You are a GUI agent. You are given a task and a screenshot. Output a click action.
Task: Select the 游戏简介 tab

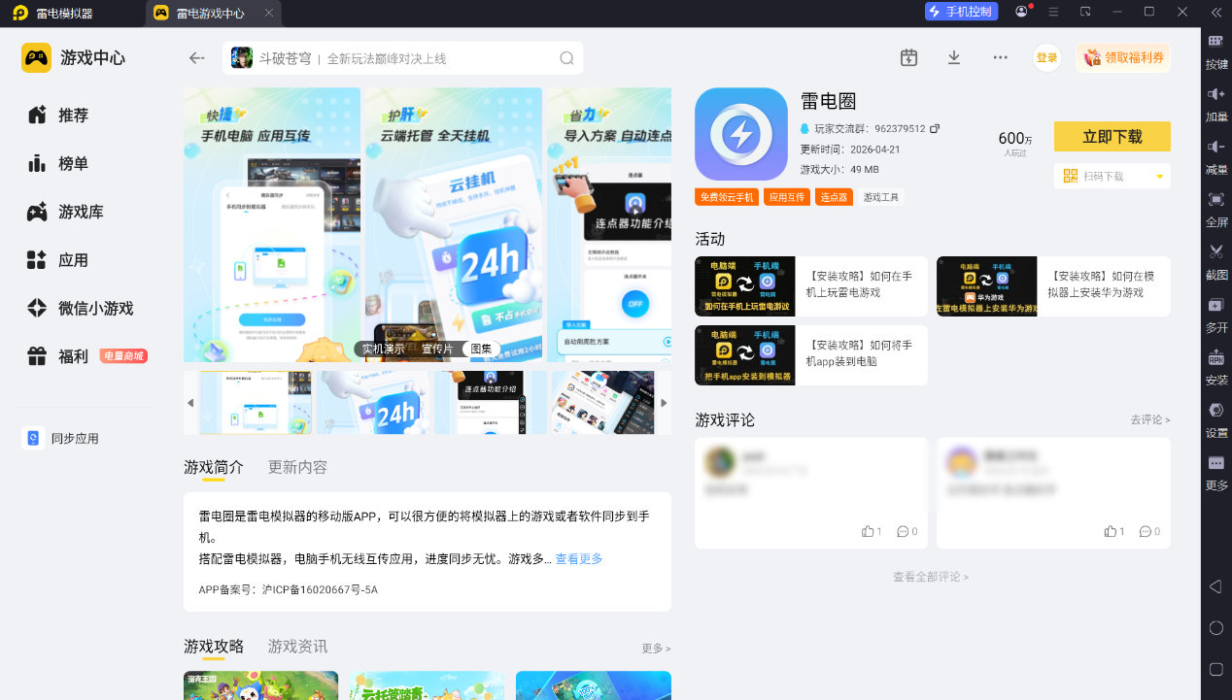click(x=214, y=467)
